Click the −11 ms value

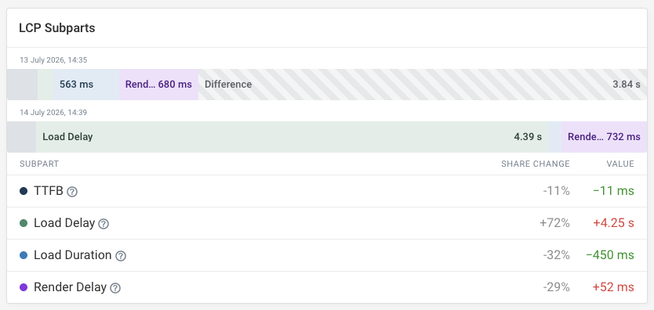tap(613, 191)
